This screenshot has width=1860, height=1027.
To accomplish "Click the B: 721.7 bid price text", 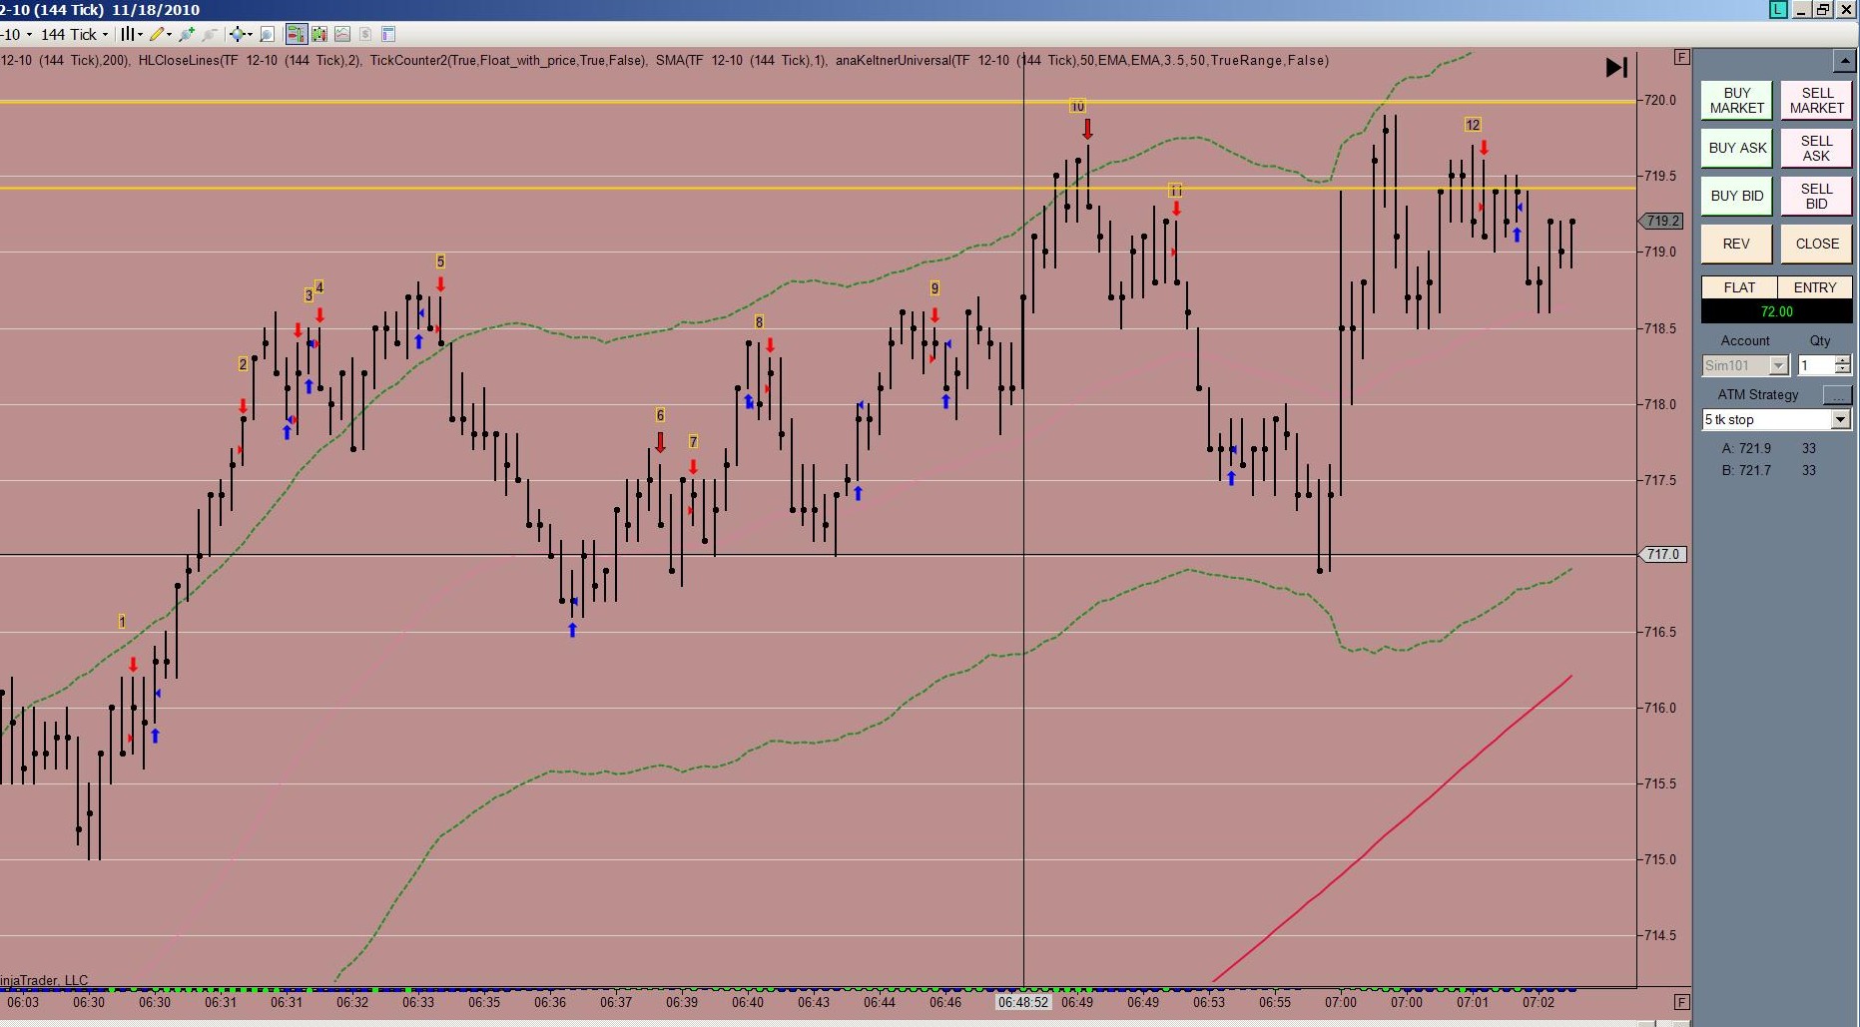I will [1746, 470].
